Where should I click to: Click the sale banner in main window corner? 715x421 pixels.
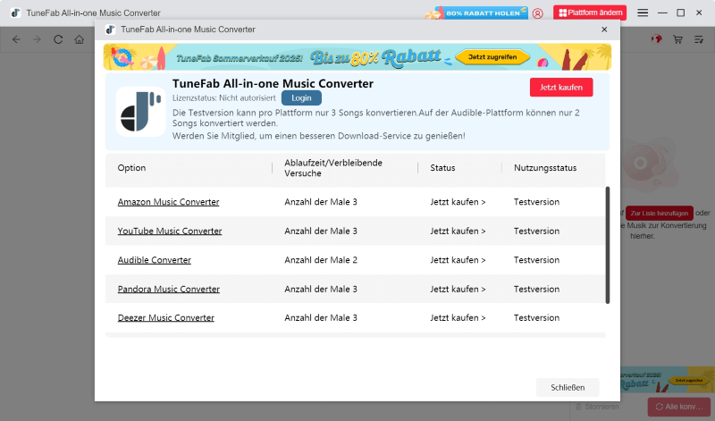tap(668, 380)
